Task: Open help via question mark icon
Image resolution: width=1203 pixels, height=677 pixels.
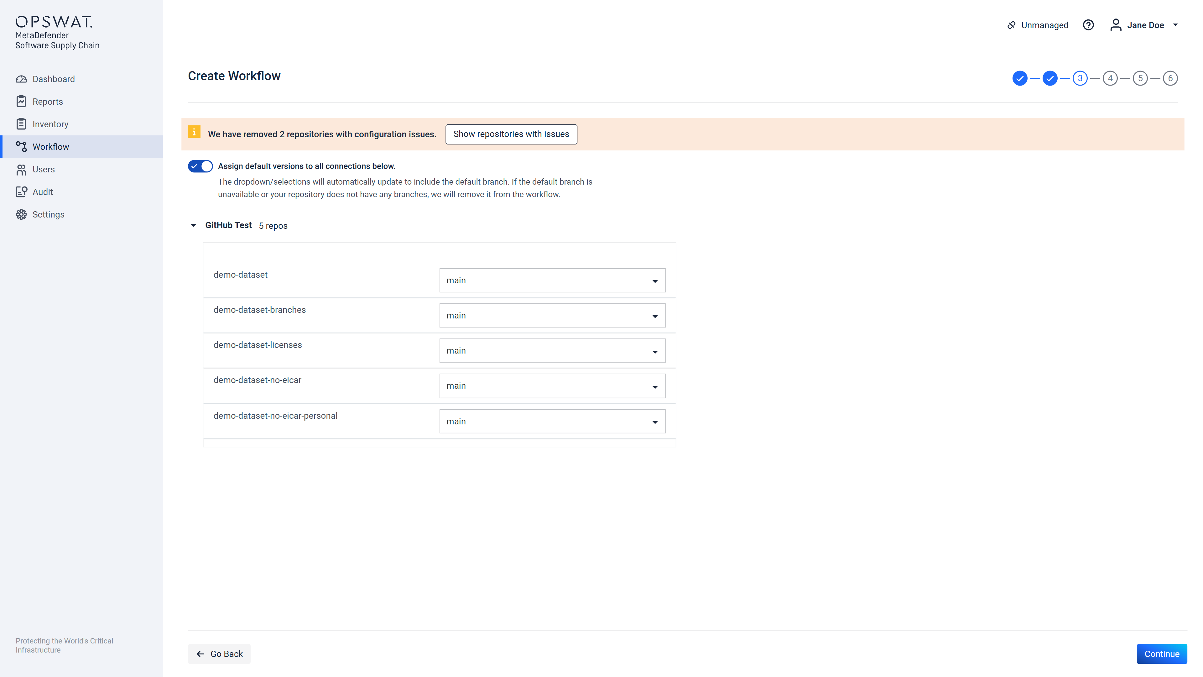Action: tap(1088, 25)
